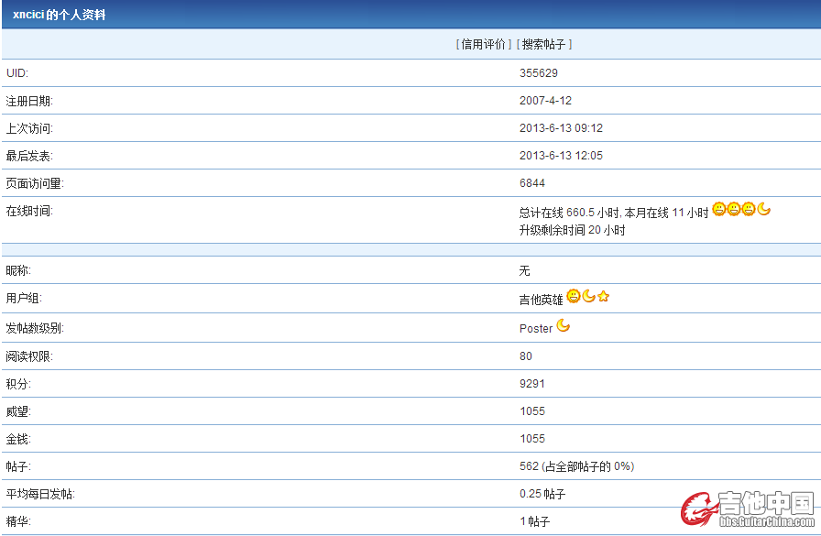Click the moon icon beside 吉他英雄
Viewport: 821px width, 536px height.
click(x=588, y=296)
